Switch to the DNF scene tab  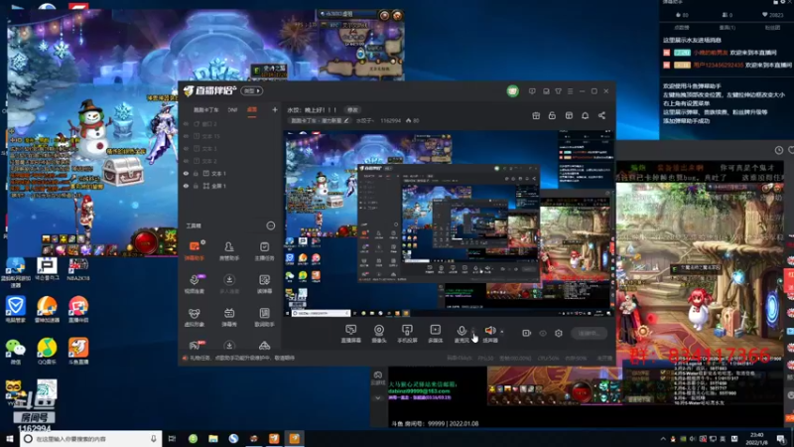coord(232,109)
